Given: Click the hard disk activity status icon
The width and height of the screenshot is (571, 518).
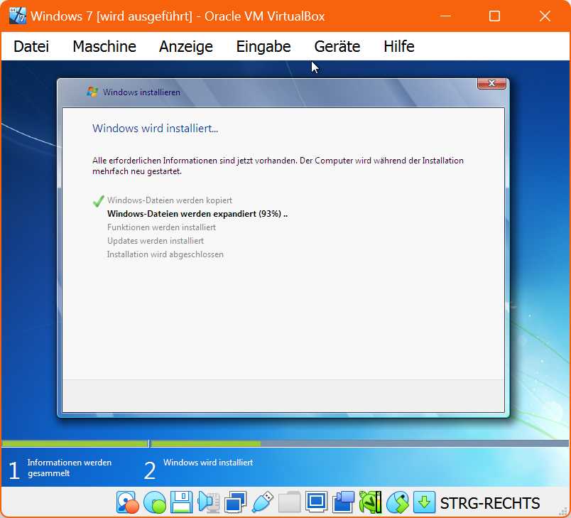Looking at the screenshot, I should [x=127, y=502].
